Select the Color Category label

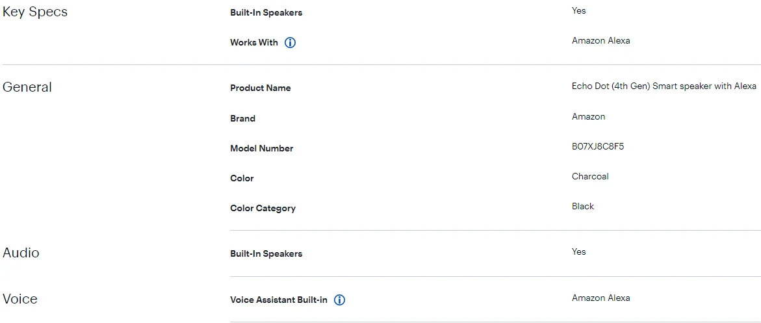263,209
